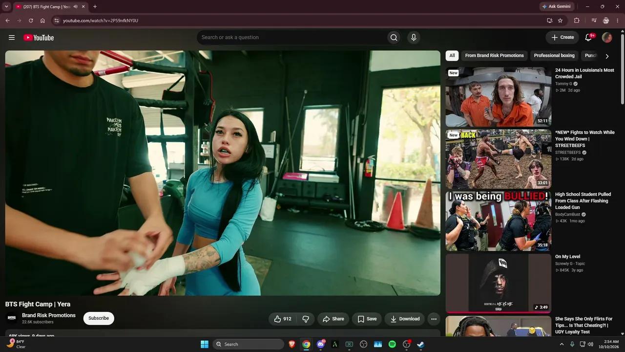625x352 pixels.
Task: Open Chrome three-dot menu
Action: point(618,21)
